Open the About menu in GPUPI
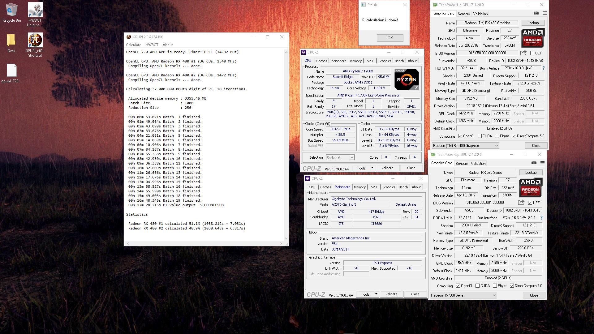Image resolution: width=594 pixels, height=334 pixels. [168, 45]
